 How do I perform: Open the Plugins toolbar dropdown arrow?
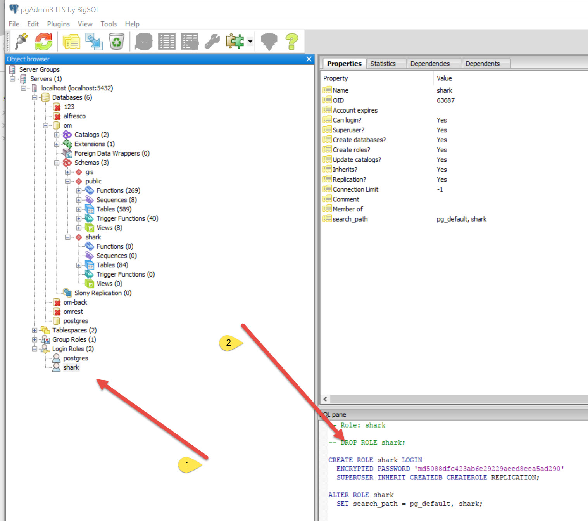[x=250, y=42]
